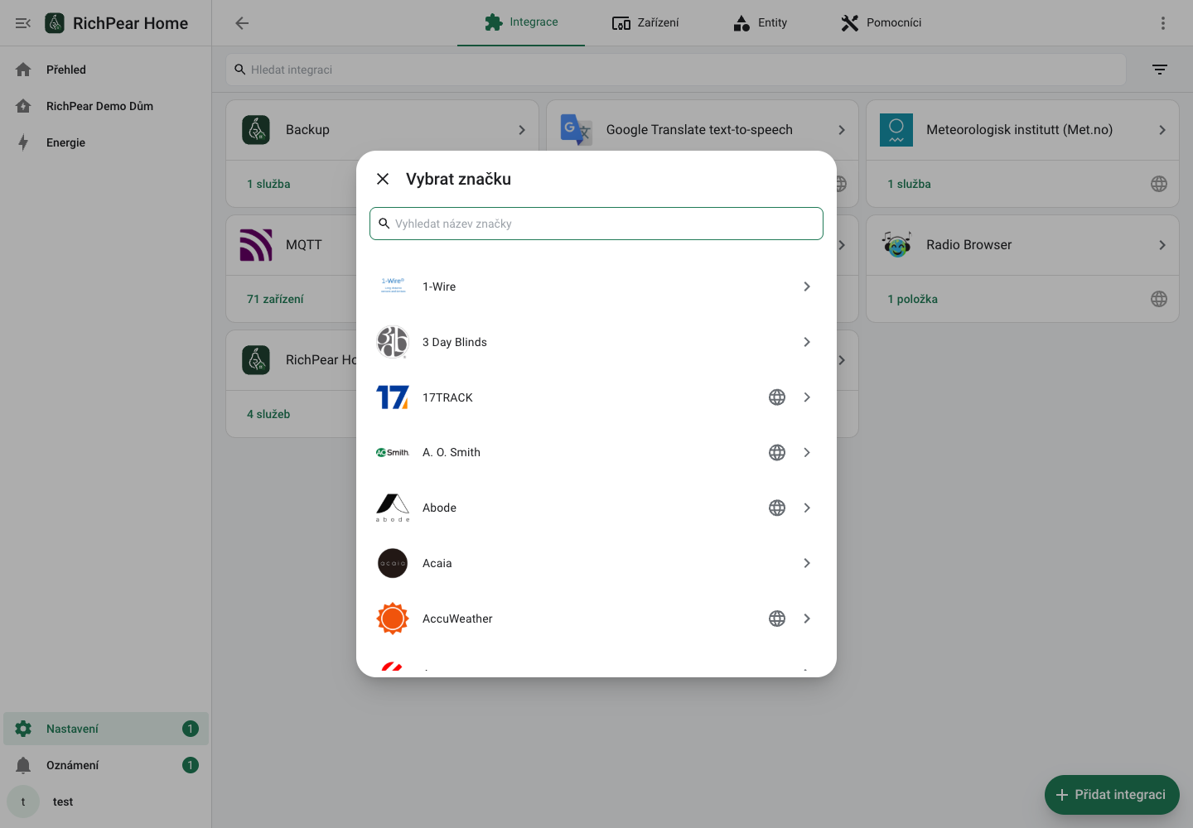Viewport: 1193px width, 828px height.
Task: Open the three-dot overflow menu
Action: coord(1163,23)
